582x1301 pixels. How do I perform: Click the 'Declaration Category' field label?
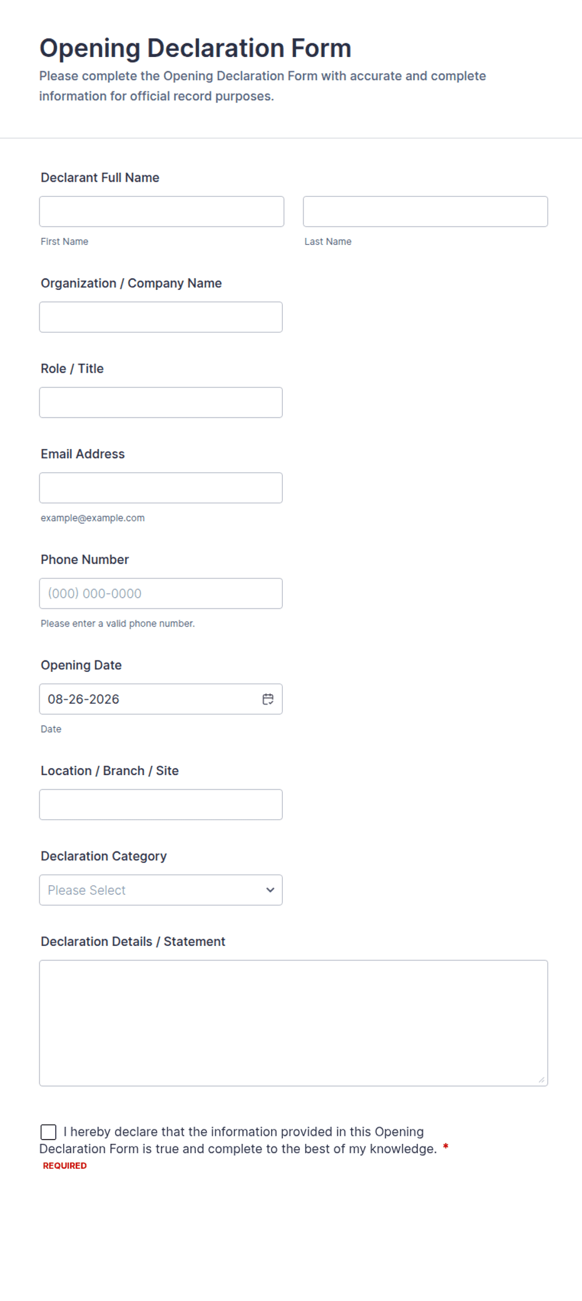[x=104, y=856]
